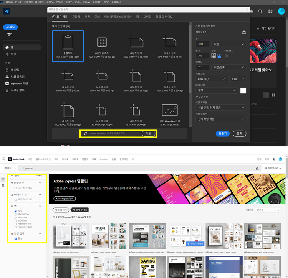Open the user profile avatar in Photoshop
The image size is (288, 278).
[281, 11]
